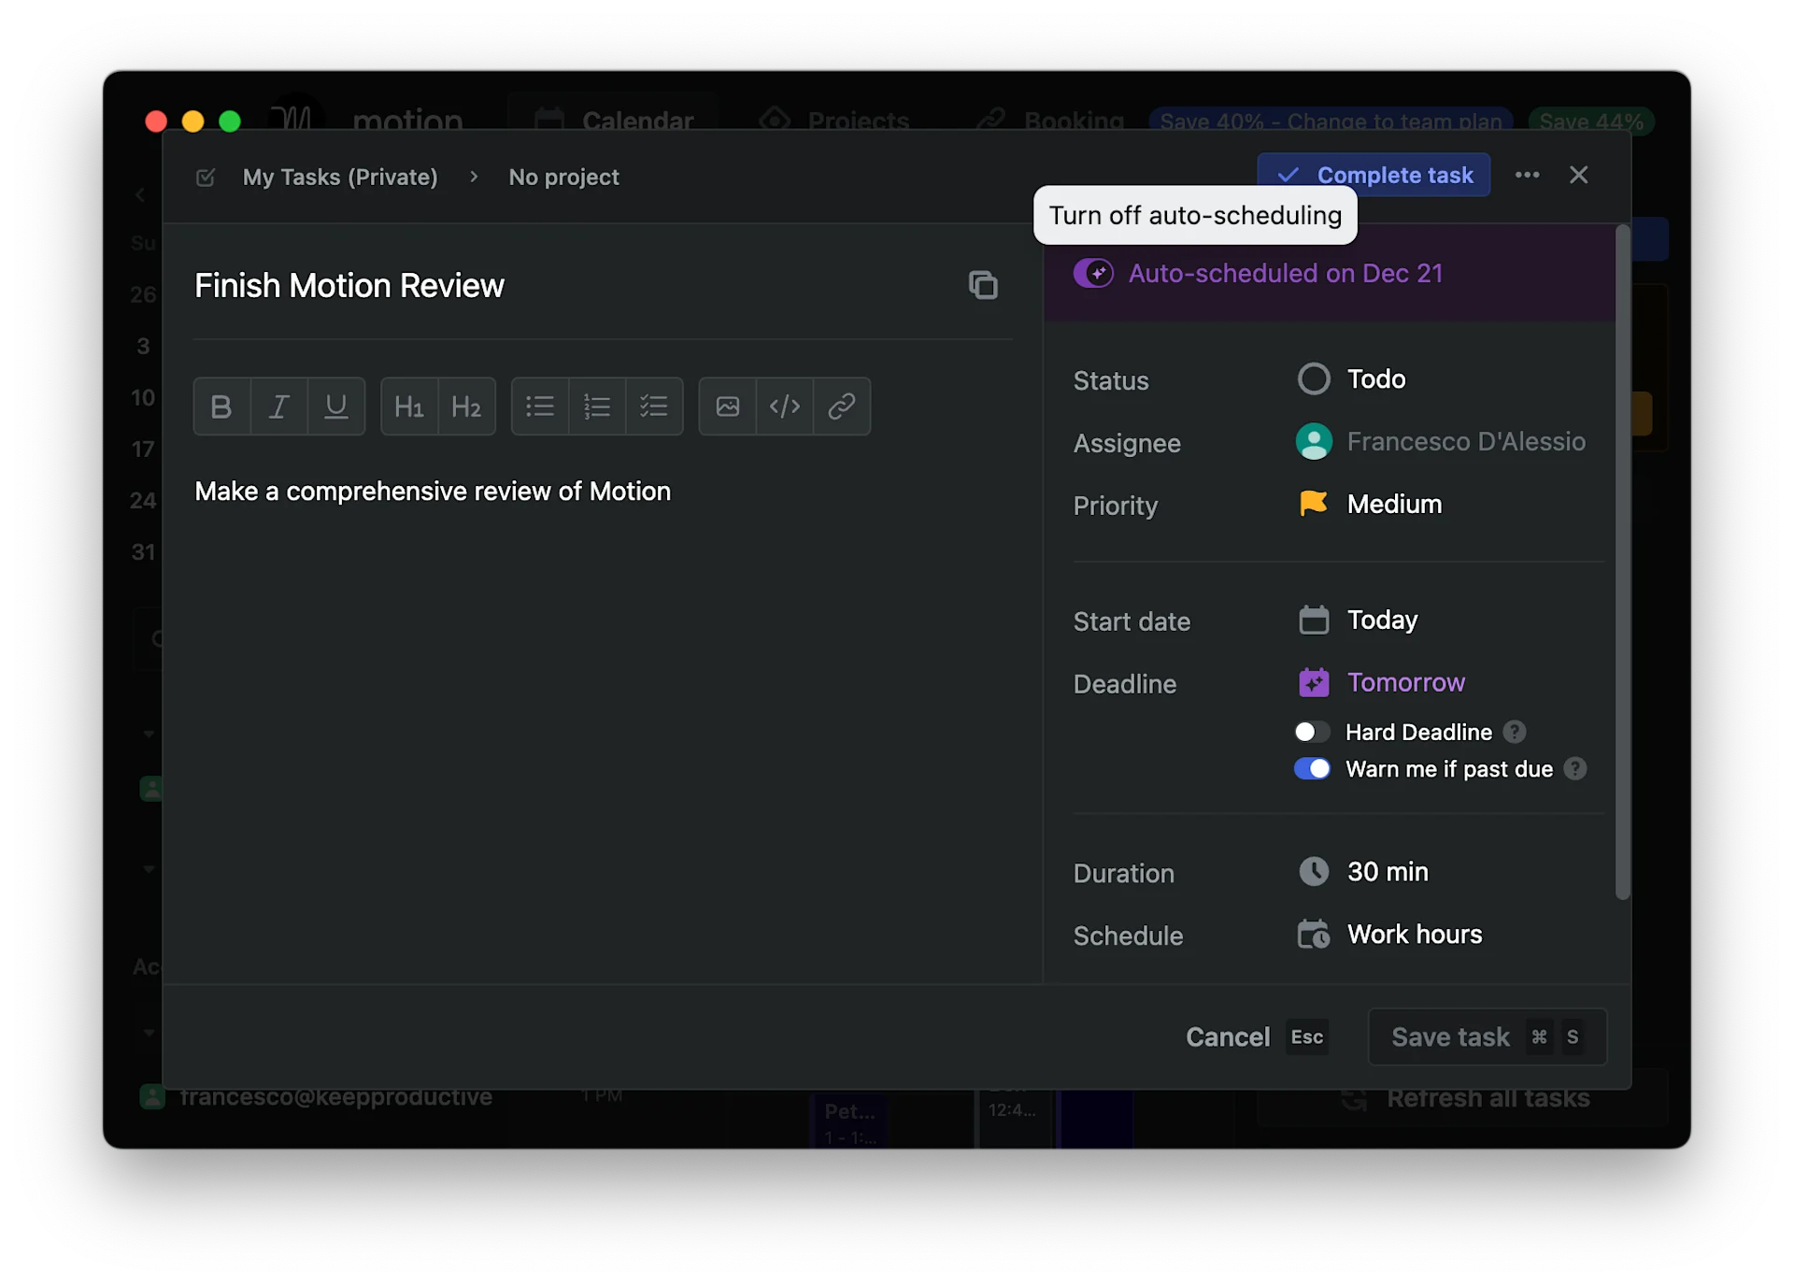Close the task dialog
Viewport: 1794px width, 1285px height.
coord(1579,175)
